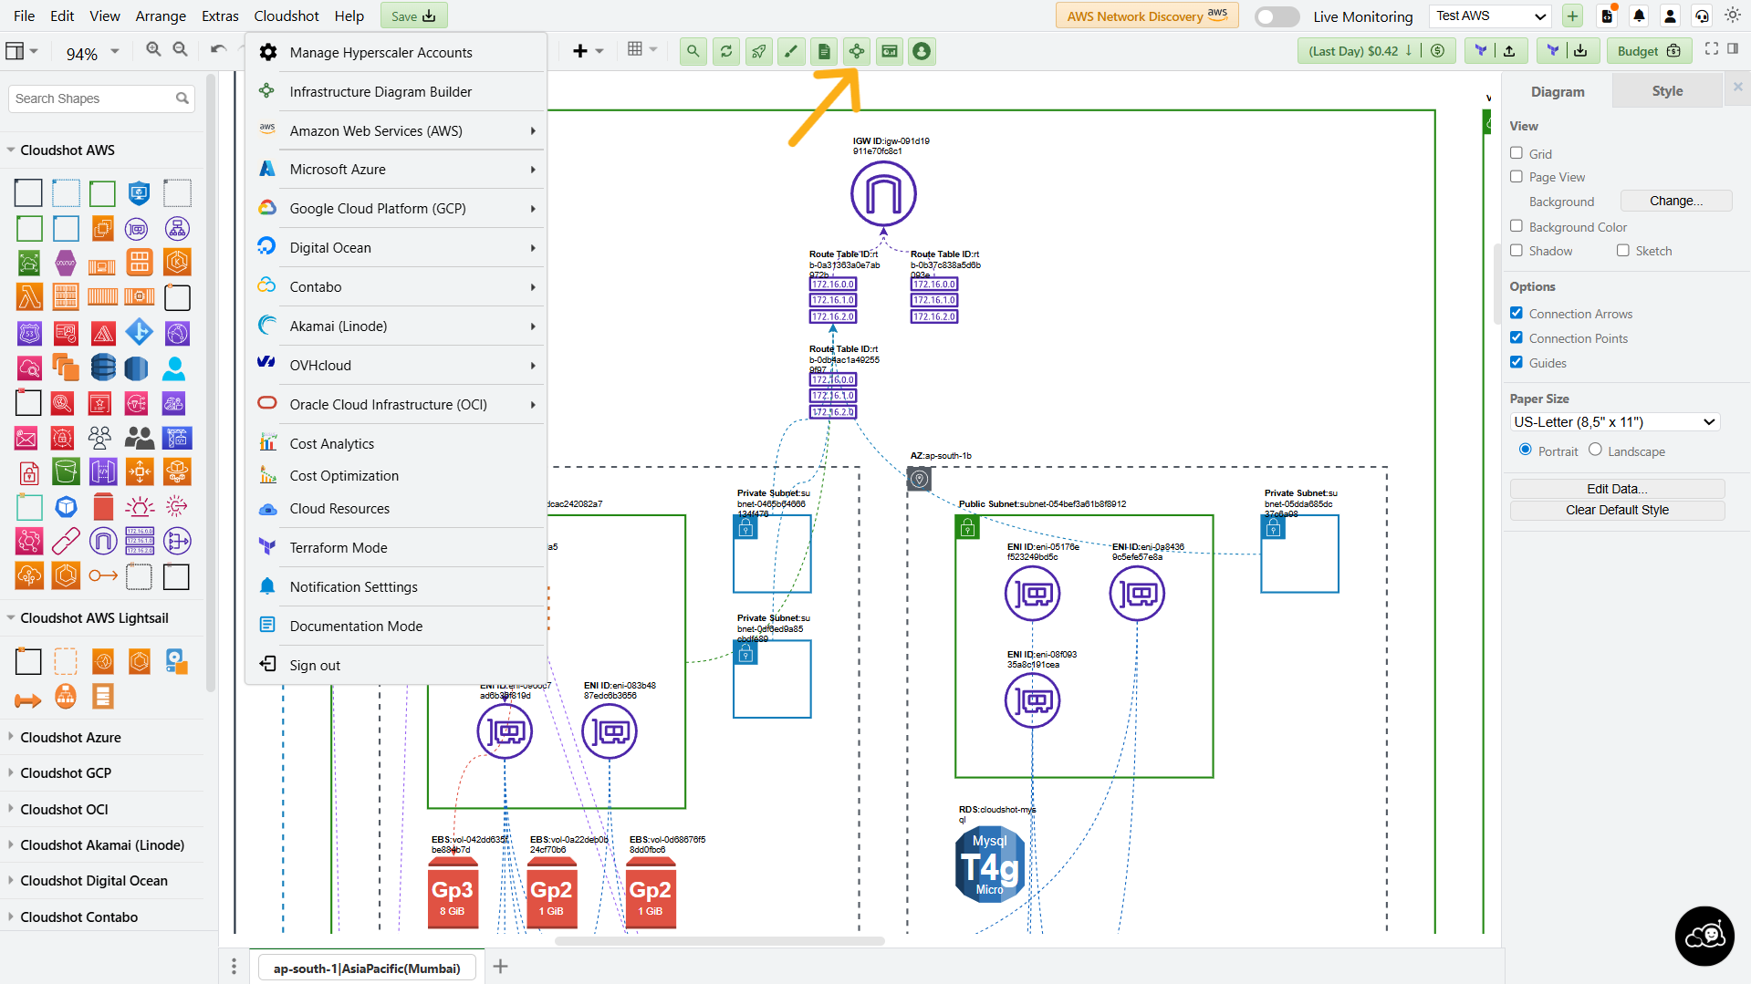
Task: Open Cost Analytics menu item
Action: click(396, 444)
